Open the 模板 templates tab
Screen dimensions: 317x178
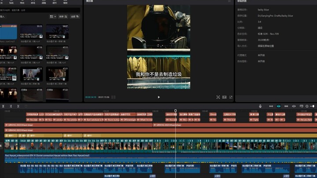click(65, 2)
